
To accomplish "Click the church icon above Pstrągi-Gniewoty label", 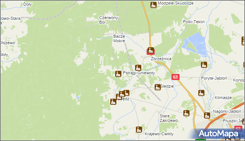I will pyautogui.click(x=138, y=68).
